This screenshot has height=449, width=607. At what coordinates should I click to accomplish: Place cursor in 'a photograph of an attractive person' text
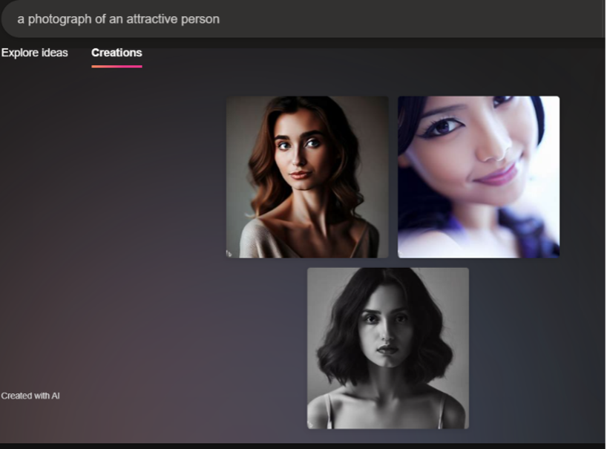point(119,19)
